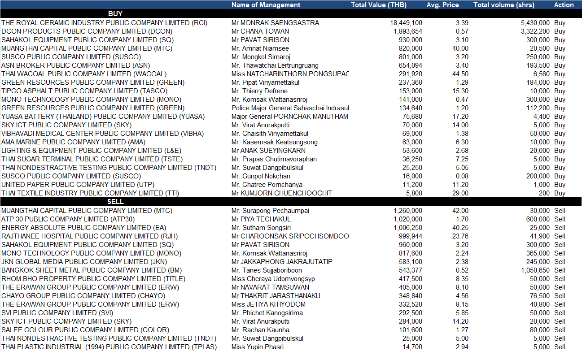Image resolution: width=582 pixels, height=351 pixels.
Task: Select Rajthanee Hospital (RJH) company cell
Action: [x=90, y=236]
